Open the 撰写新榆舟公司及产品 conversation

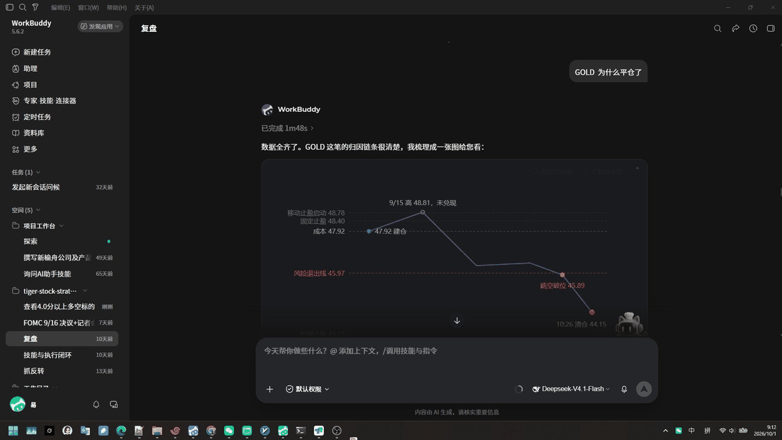click(63, 258)
